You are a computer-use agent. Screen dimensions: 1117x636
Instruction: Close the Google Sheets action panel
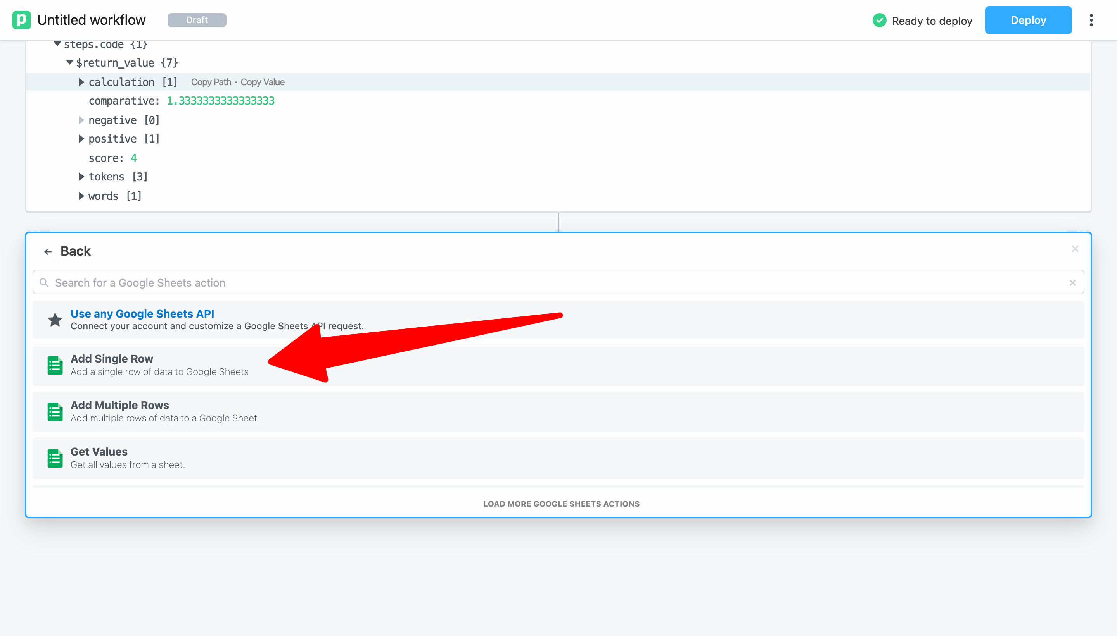[1075, 249]
